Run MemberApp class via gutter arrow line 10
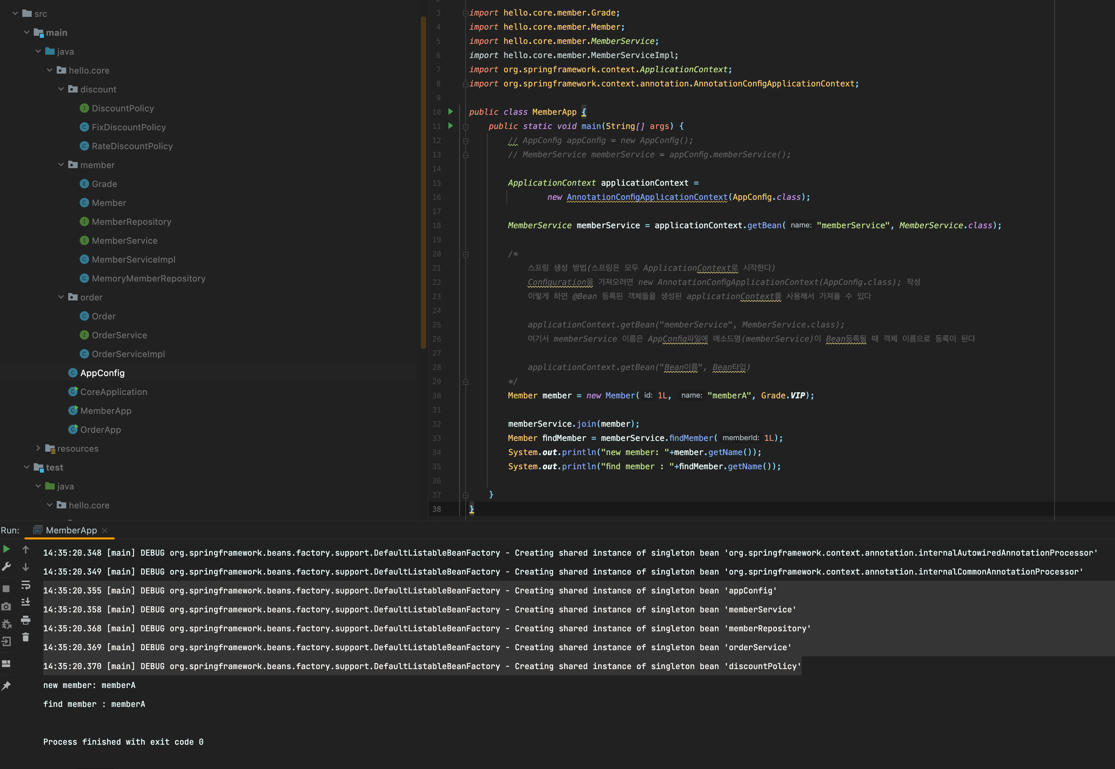1115x769 pixels. pos(450,111)
